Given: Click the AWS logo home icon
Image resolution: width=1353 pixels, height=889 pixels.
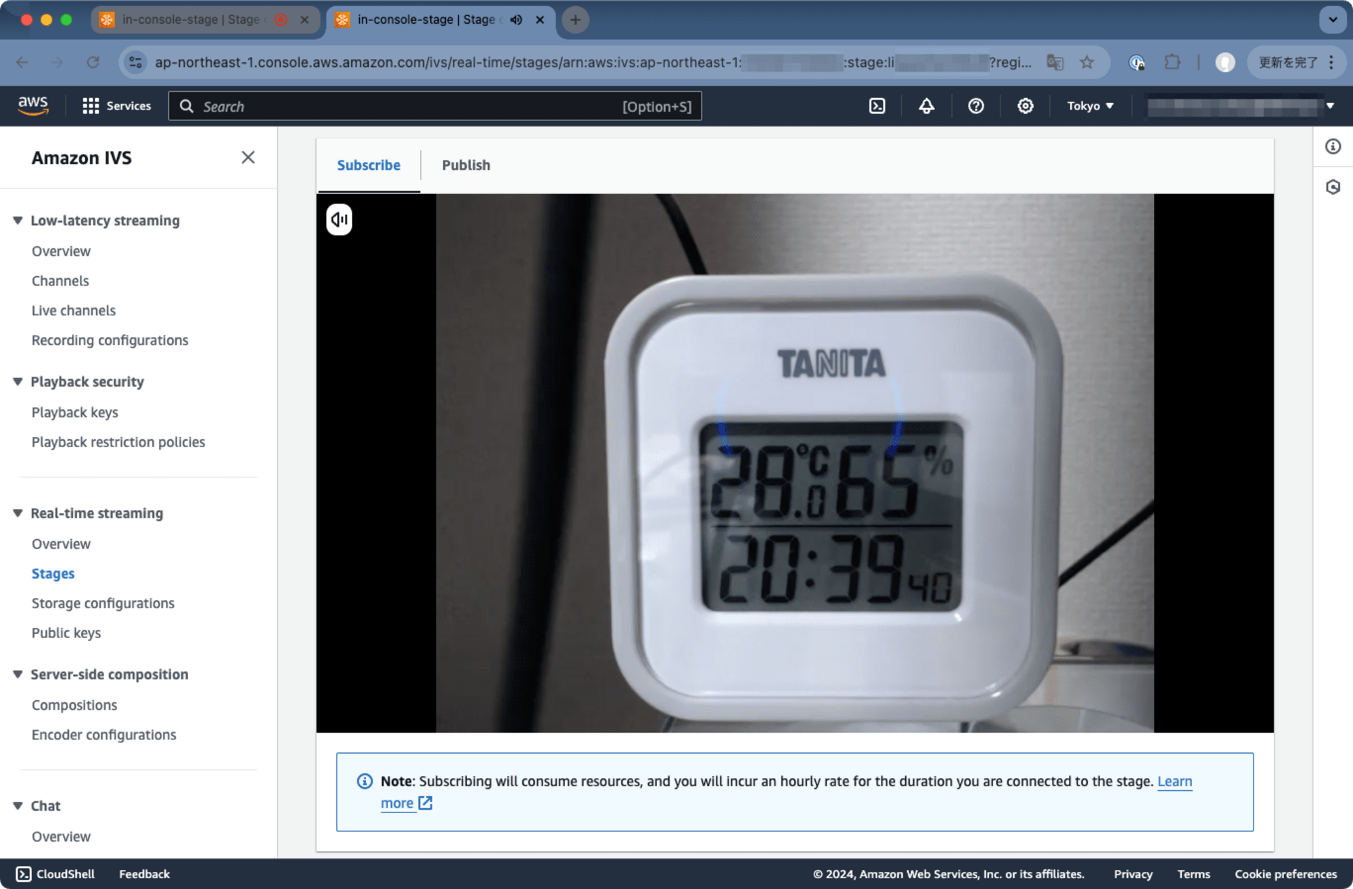Looking at the screenshot, I should click(x=32, y=106).
